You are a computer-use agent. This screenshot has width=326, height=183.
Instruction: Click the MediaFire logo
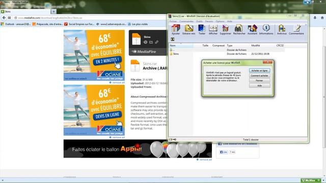tap(144, 52)
